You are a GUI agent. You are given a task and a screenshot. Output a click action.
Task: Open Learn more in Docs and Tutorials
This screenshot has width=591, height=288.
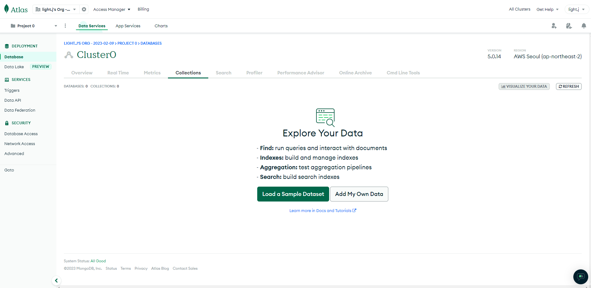pyautogui.click(x=323, y=211)
